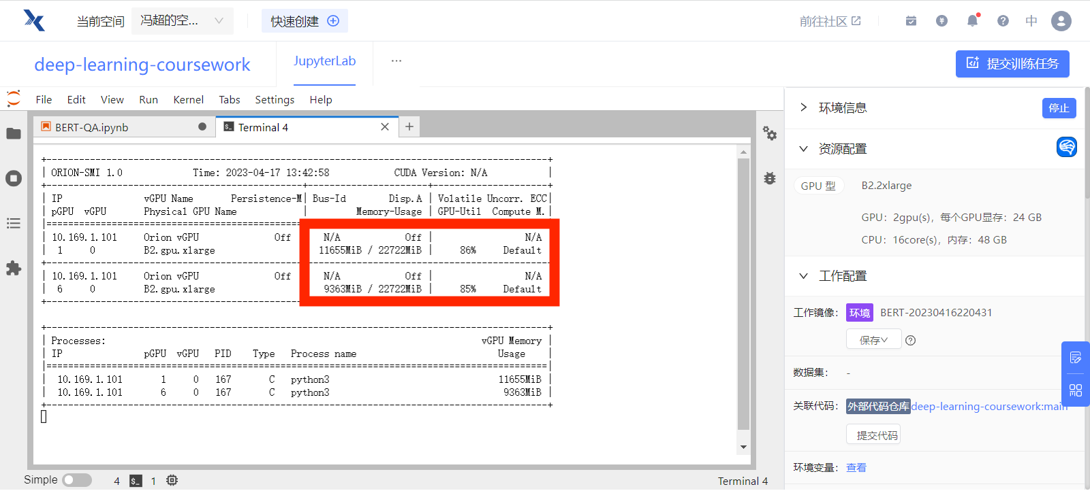Switch to the BERT-QA.ipynb tab
The image size is (1090, 491).
pos(92,127)
